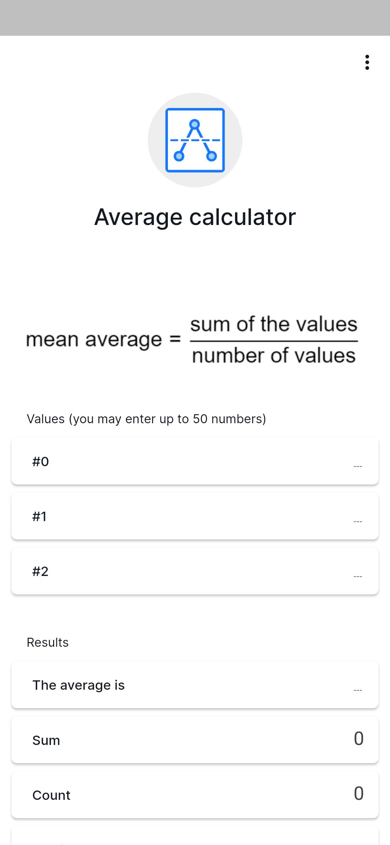
Task: Click the "Average calculator" title text
Action: (x=195, y=217)
